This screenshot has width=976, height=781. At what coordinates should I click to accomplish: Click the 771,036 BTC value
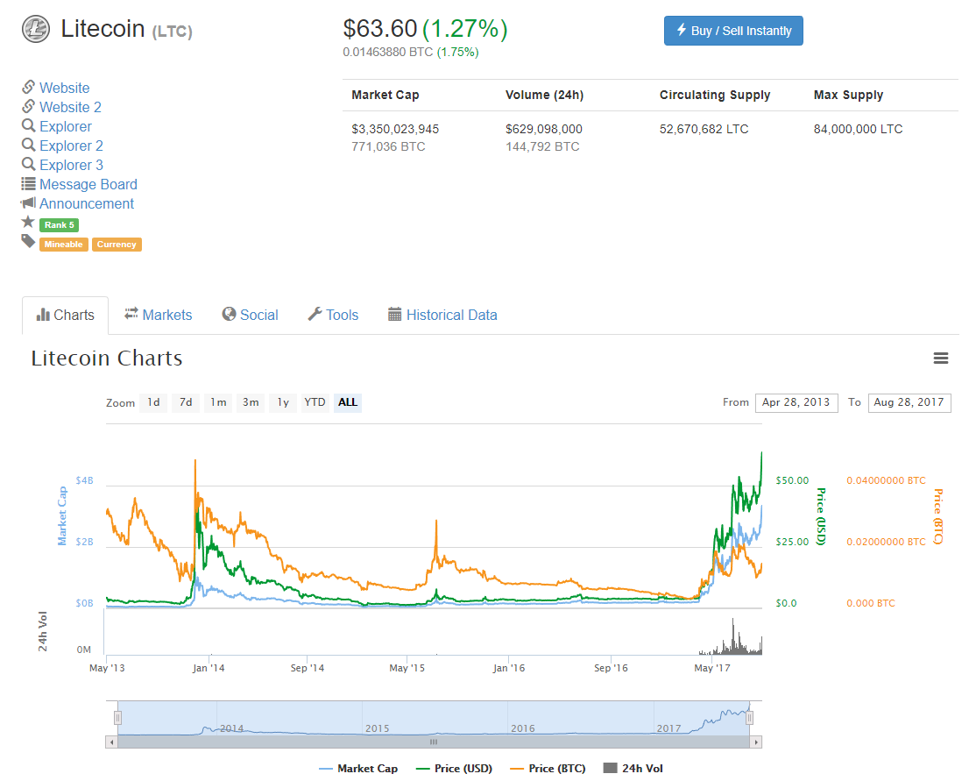click(x=388, y=146)
